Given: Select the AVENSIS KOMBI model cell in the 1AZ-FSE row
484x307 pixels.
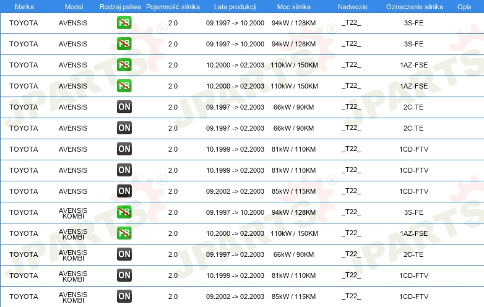Looking at the screenshot, I should click(x=73, y=234).
